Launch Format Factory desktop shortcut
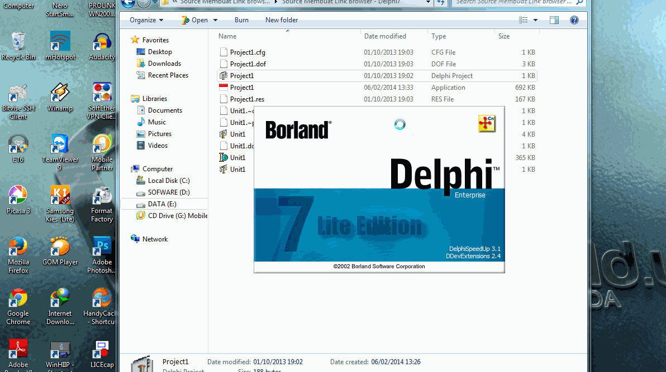The height and width of the screenshot is (372, 666). tap(102, 204)
